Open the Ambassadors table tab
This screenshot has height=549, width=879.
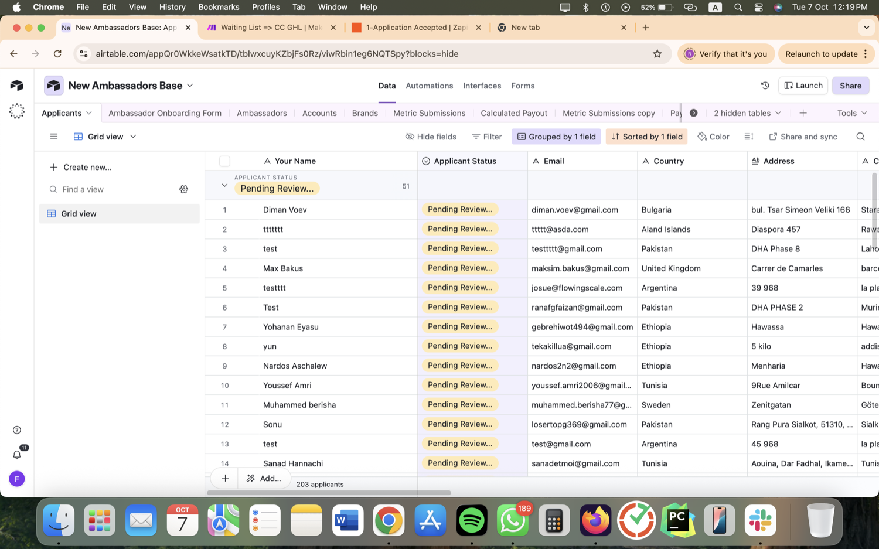[262, 113]
